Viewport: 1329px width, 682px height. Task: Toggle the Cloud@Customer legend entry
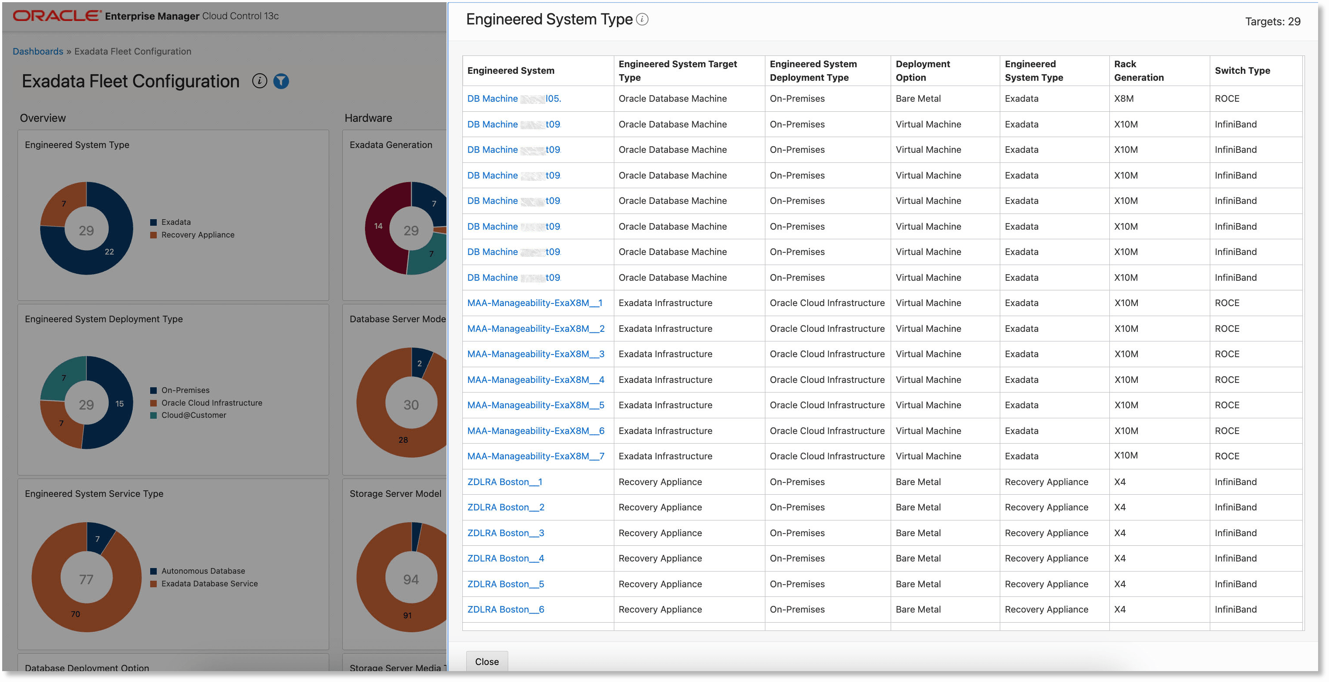(x=193, y=415)
